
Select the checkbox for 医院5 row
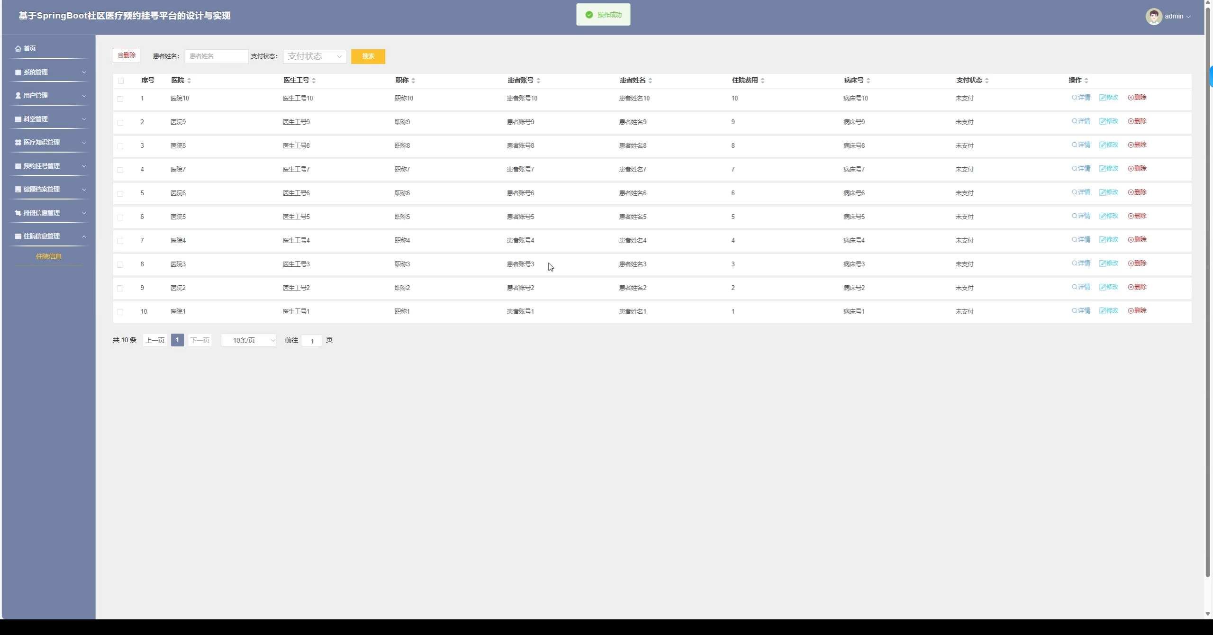(120, 218)
